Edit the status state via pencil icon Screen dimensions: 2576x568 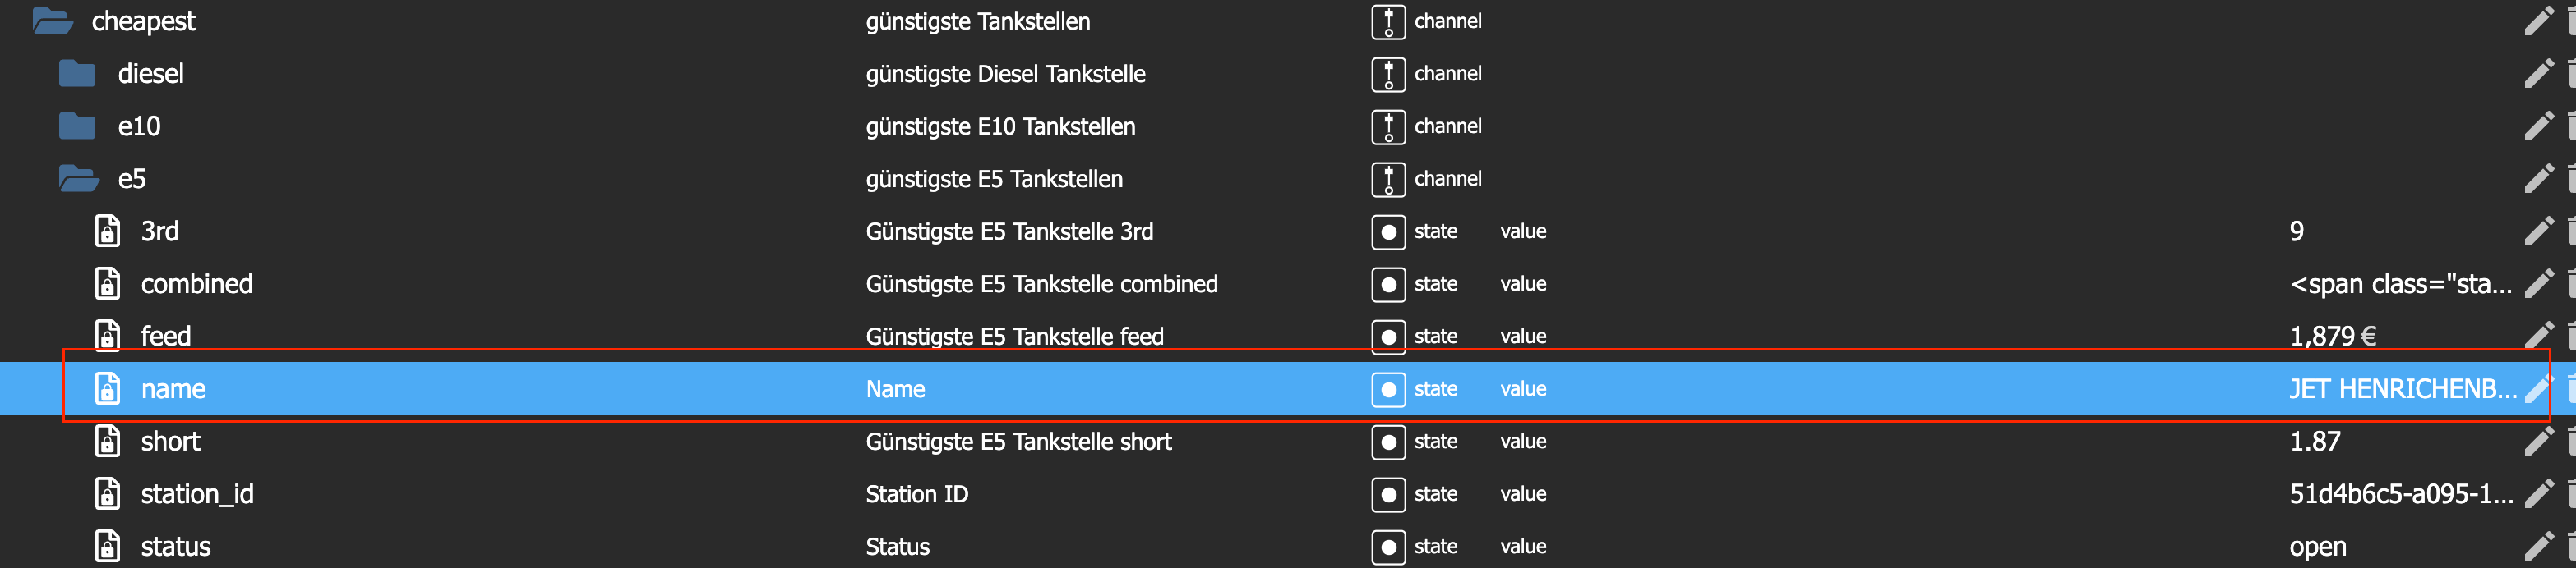2538,546
